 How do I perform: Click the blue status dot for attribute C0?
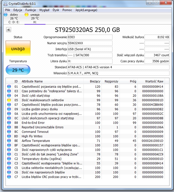coord(9,150)
